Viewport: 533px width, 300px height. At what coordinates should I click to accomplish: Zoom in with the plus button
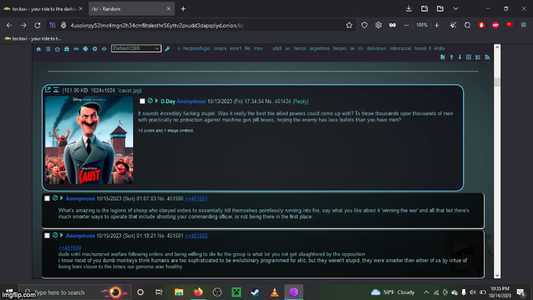(x=437, y=25)
